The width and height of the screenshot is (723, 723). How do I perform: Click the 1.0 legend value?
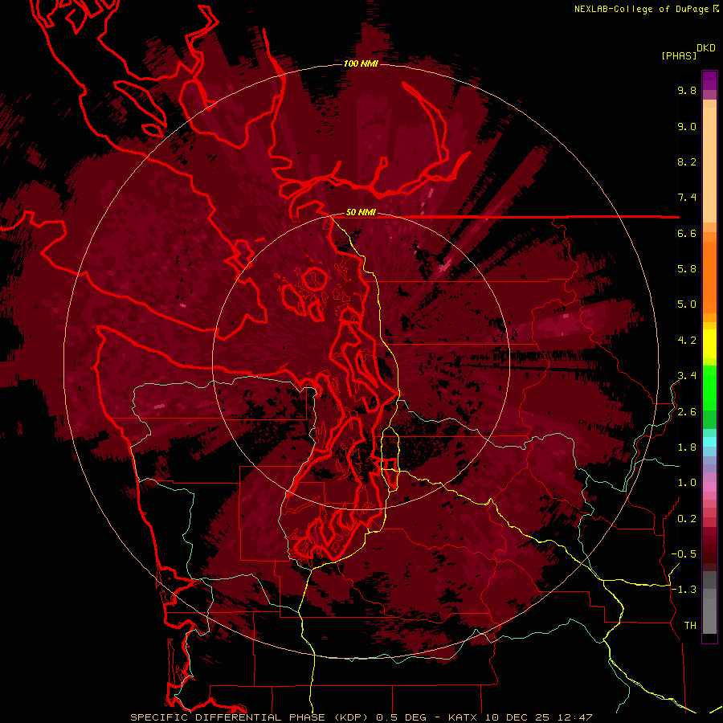point(687,483)
